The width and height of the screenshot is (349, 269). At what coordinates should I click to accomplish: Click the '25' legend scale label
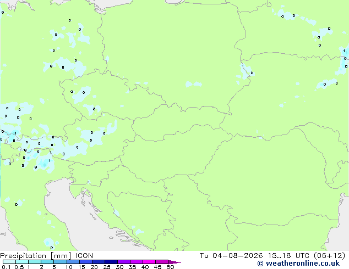click(107, 267)
